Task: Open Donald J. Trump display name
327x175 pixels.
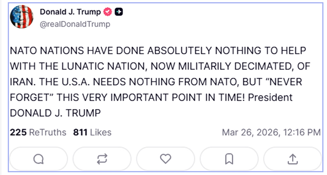Action: coord(70,12)
